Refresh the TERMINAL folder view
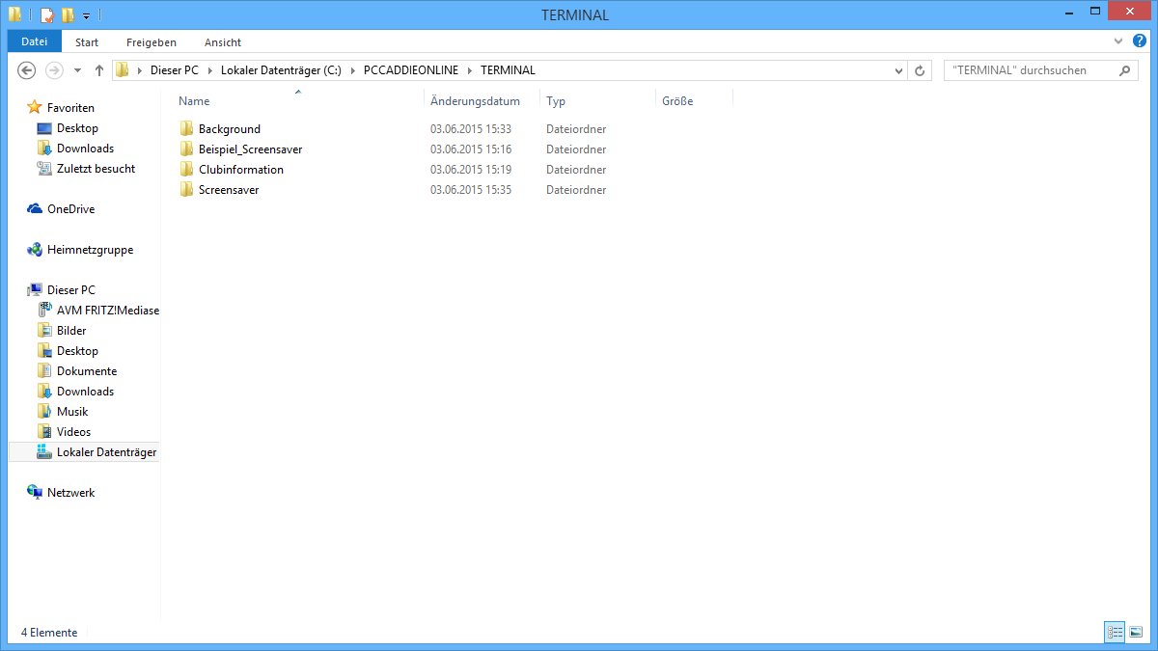 point(920,70)
